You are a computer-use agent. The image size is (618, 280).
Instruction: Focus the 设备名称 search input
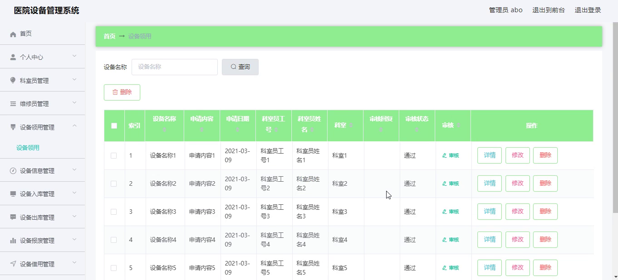point(175,67)
